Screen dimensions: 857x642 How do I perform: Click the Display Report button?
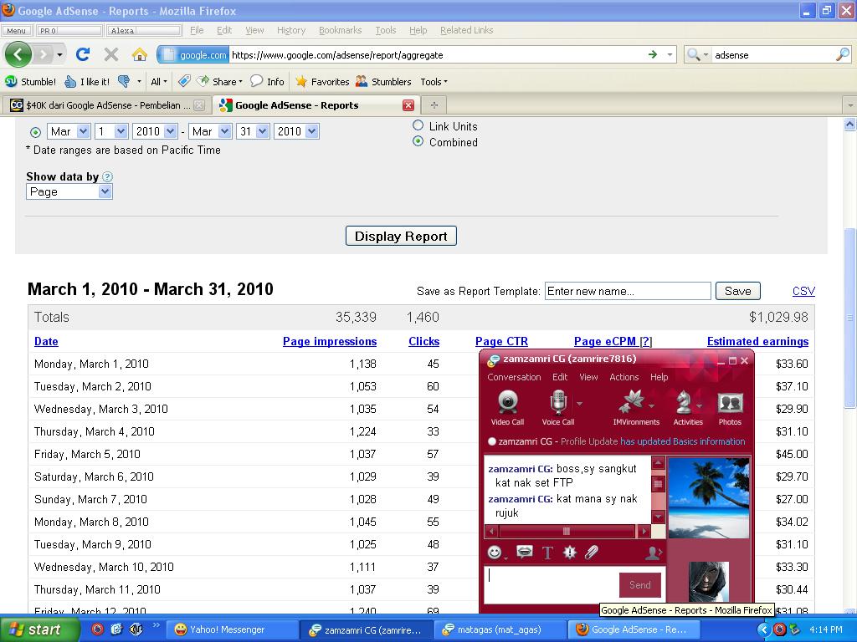coord(401,236)
